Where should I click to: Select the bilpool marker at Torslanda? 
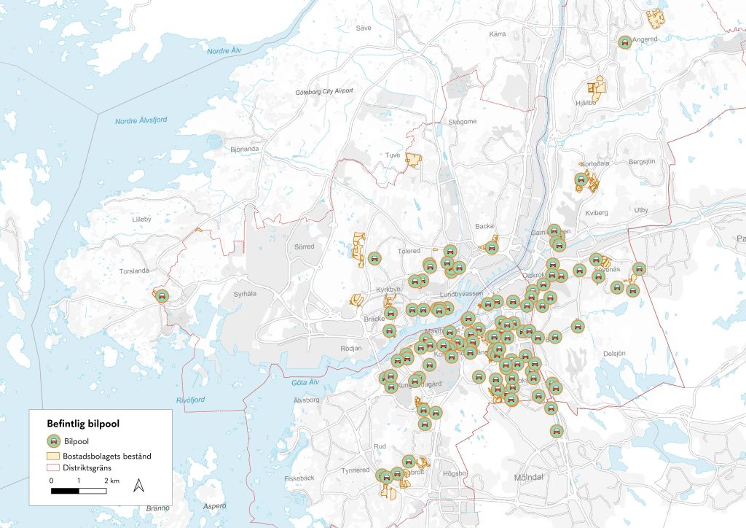(x=162, y=296)
